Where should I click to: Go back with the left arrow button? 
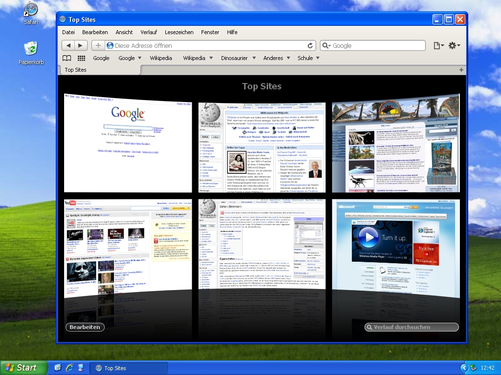coord(68,45)
